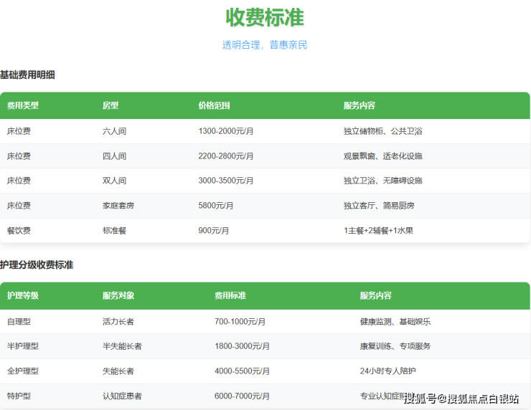Click the 家庭套房 cell

pos(118,206)
